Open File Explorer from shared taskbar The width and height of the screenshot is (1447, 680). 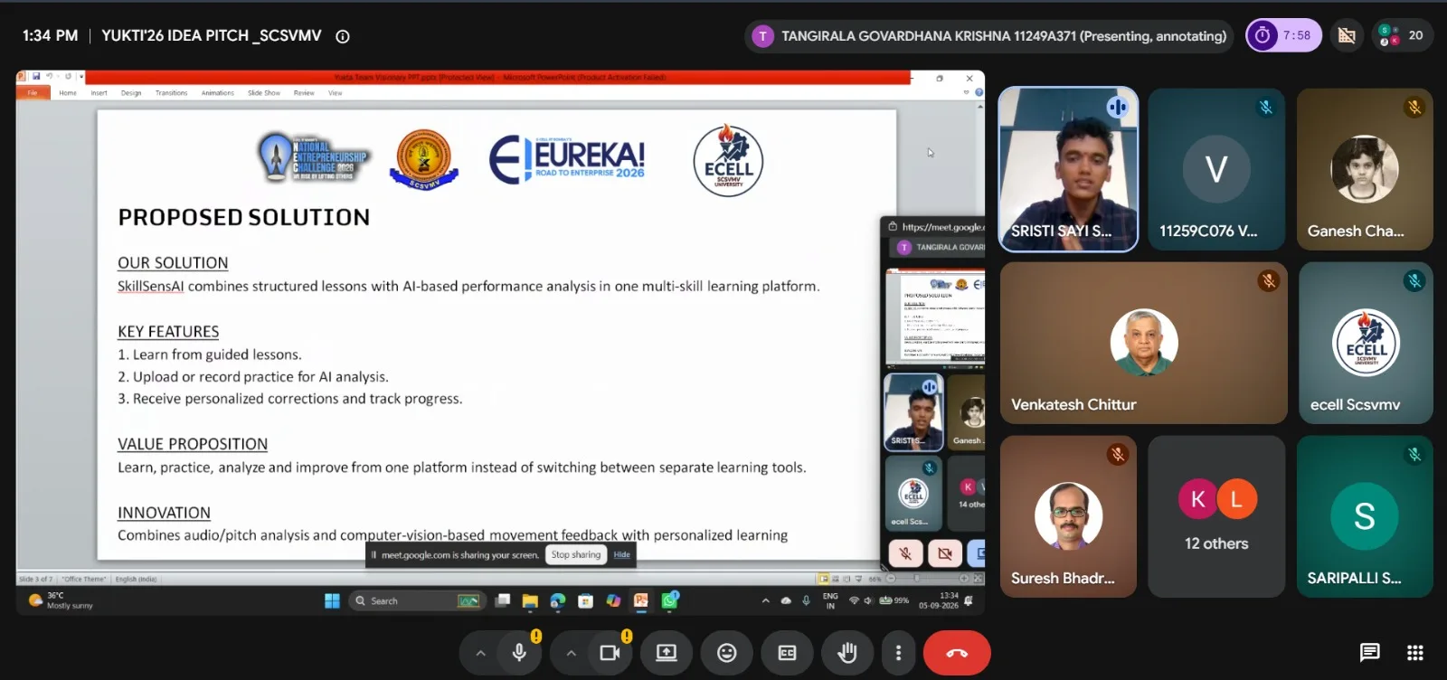click(530, 600)
